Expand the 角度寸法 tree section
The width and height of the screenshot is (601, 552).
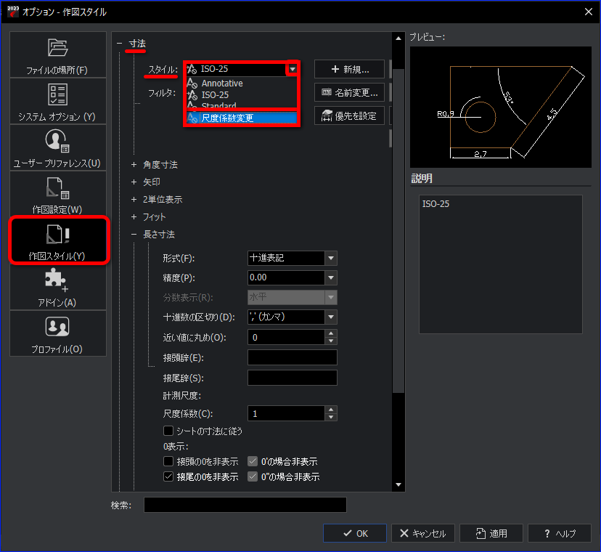click(134, 165)
